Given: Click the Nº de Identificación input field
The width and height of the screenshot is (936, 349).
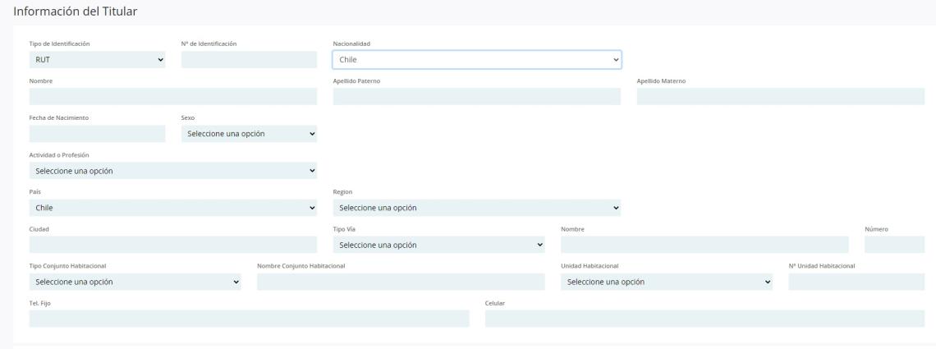Looking at the screenshot, I should 249,60.
